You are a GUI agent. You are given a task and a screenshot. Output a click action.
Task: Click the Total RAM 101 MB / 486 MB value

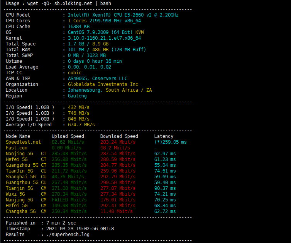pos(107,50)
